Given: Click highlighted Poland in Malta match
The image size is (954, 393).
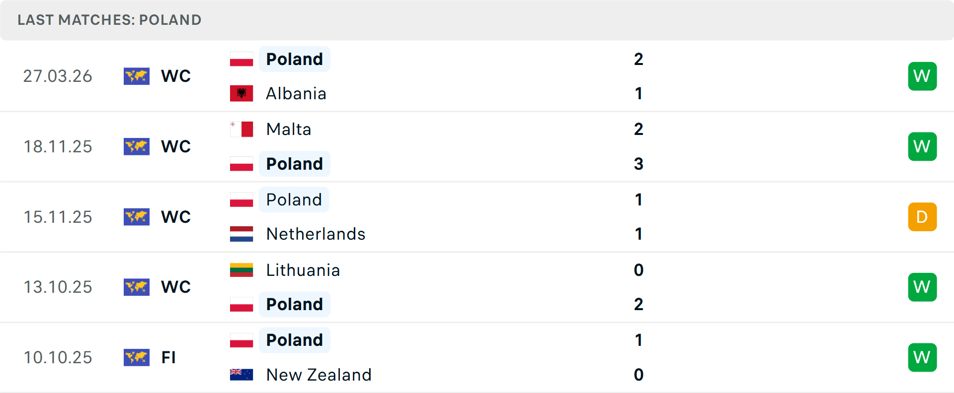Looking at the screenshot, I should pos(295,164).
